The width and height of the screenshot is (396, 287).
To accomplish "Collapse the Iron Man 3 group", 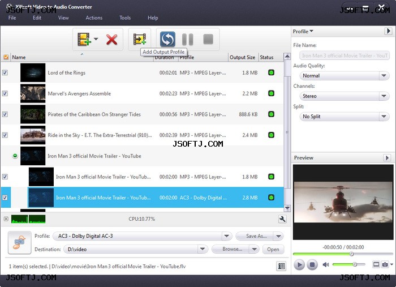I will (x=15, y=156).
